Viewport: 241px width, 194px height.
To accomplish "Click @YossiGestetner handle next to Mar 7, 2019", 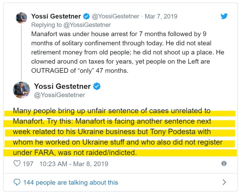I will pos(116,16).
